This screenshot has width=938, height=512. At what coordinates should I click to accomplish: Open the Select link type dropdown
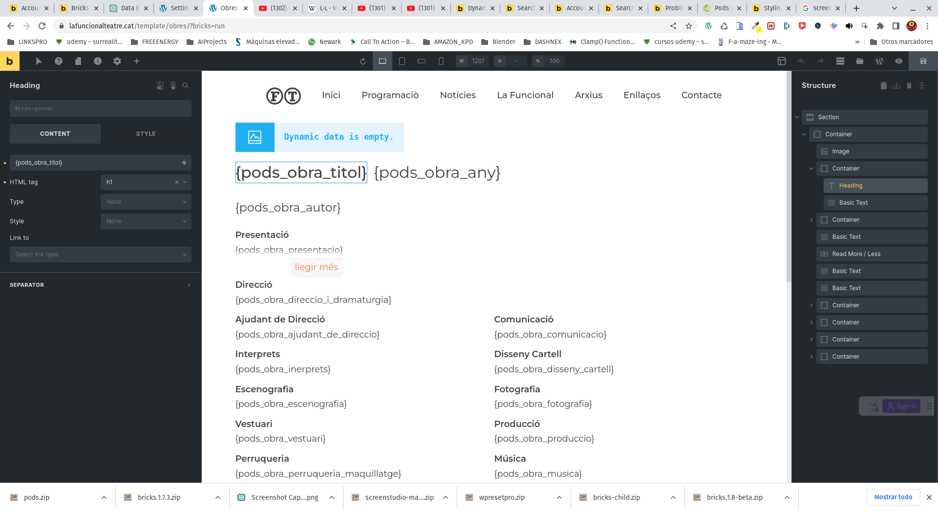click(101, 255)
